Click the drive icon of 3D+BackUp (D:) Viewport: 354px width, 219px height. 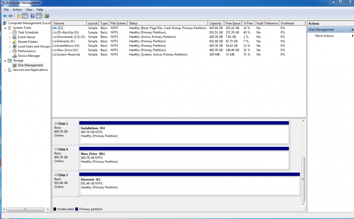click(55, 32)
